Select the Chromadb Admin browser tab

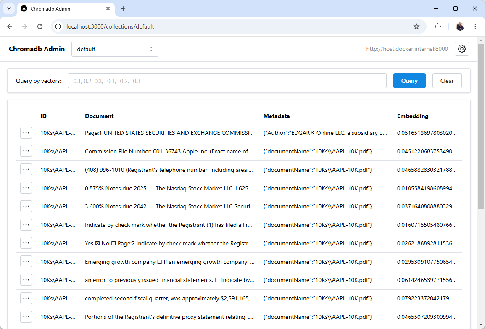click(x=66, y=9)
